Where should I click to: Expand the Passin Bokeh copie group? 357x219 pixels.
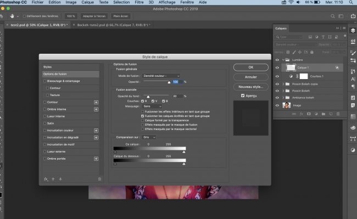point(283,84)
